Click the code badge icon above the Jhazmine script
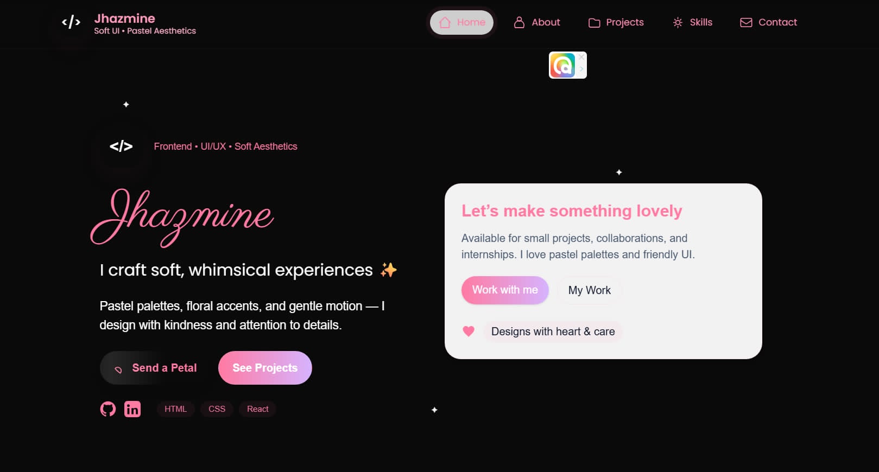This screenshot has height=472, width=879. pos(121,146)
